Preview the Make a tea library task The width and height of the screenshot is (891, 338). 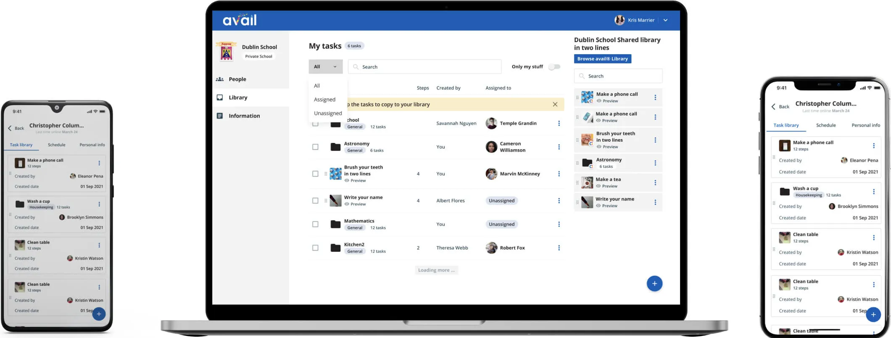[x=606, y=186]
